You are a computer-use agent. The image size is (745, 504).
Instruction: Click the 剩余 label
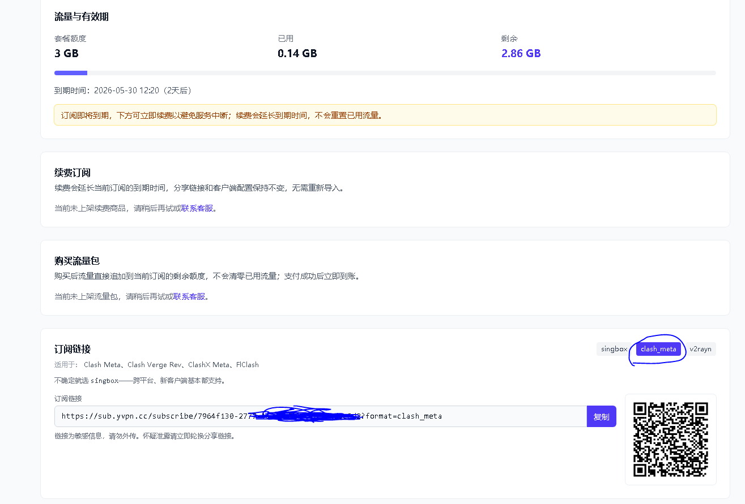coord(509,39)
